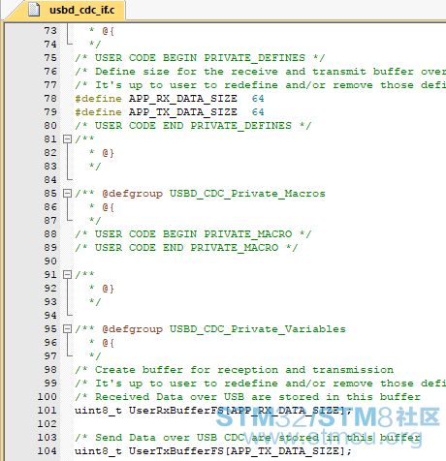This screenshot has height=461, width=446.
Task: Click the '@}' marker on line 92
Action: point(109,289)
